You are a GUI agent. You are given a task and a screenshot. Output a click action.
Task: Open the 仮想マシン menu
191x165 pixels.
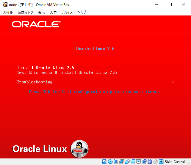[25, 12]
